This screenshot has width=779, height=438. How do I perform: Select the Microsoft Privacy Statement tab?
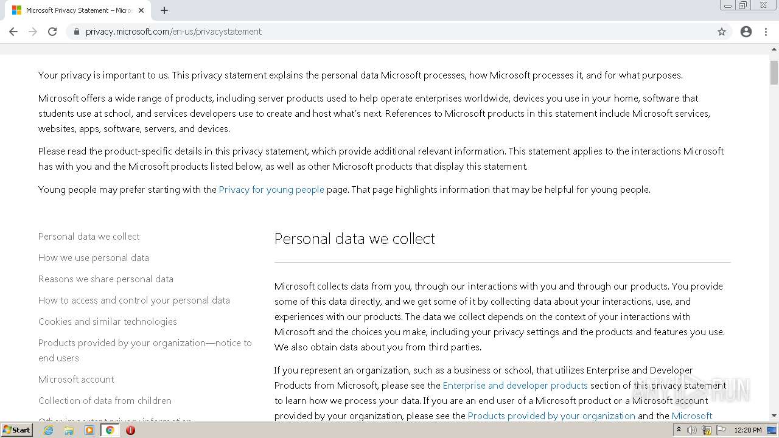coord(77,10)
